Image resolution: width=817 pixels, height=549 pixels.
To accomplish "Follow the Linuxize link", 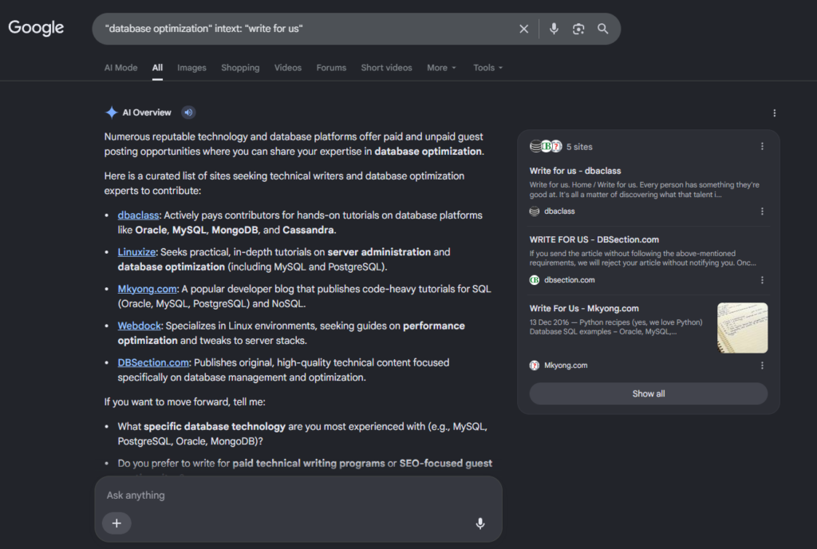I will point(136,252).
